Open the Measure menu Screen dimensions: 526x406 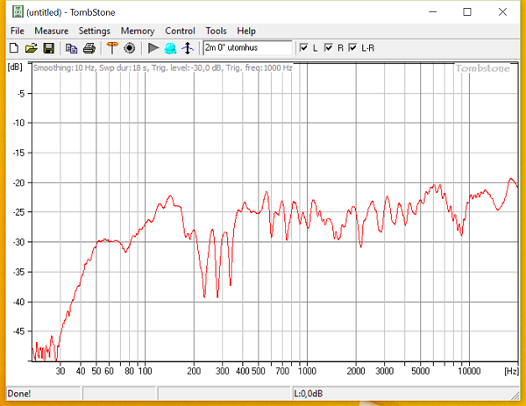(x=52, y=31)
